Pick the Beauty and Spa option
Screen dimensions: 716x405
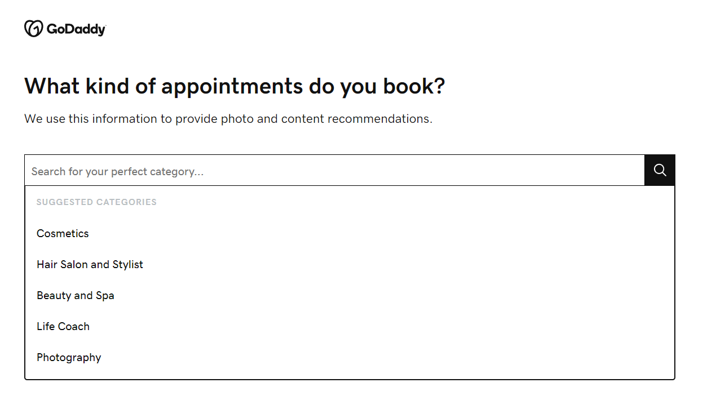point(75,296)
